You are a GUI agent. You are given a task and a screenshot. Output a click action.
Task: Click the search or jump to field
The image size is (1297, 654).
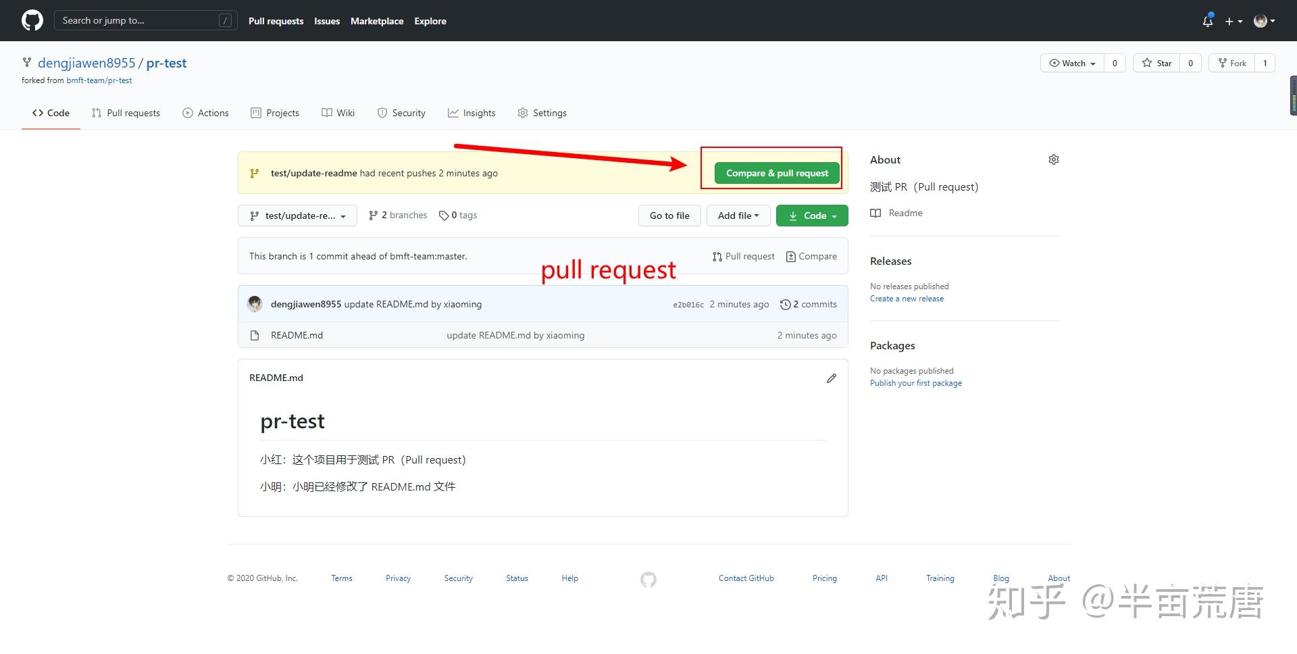click(145, 20)
